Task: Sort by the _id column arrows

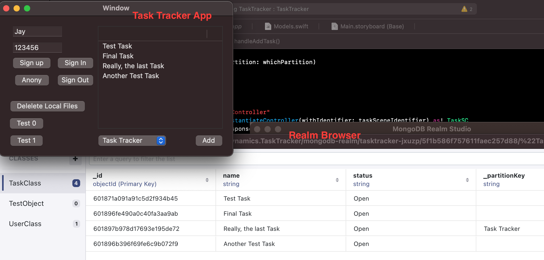Action: tap(207, 180)
